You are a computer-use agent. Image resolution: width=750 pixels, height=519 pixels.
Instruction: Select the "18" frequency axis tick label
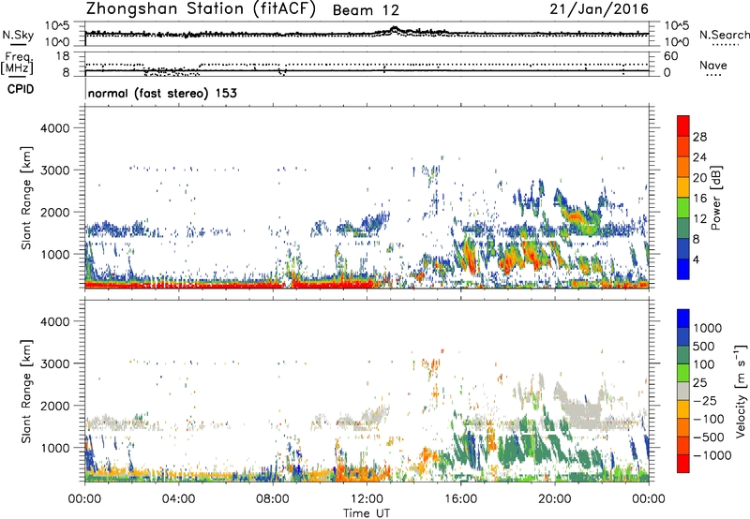63,56
